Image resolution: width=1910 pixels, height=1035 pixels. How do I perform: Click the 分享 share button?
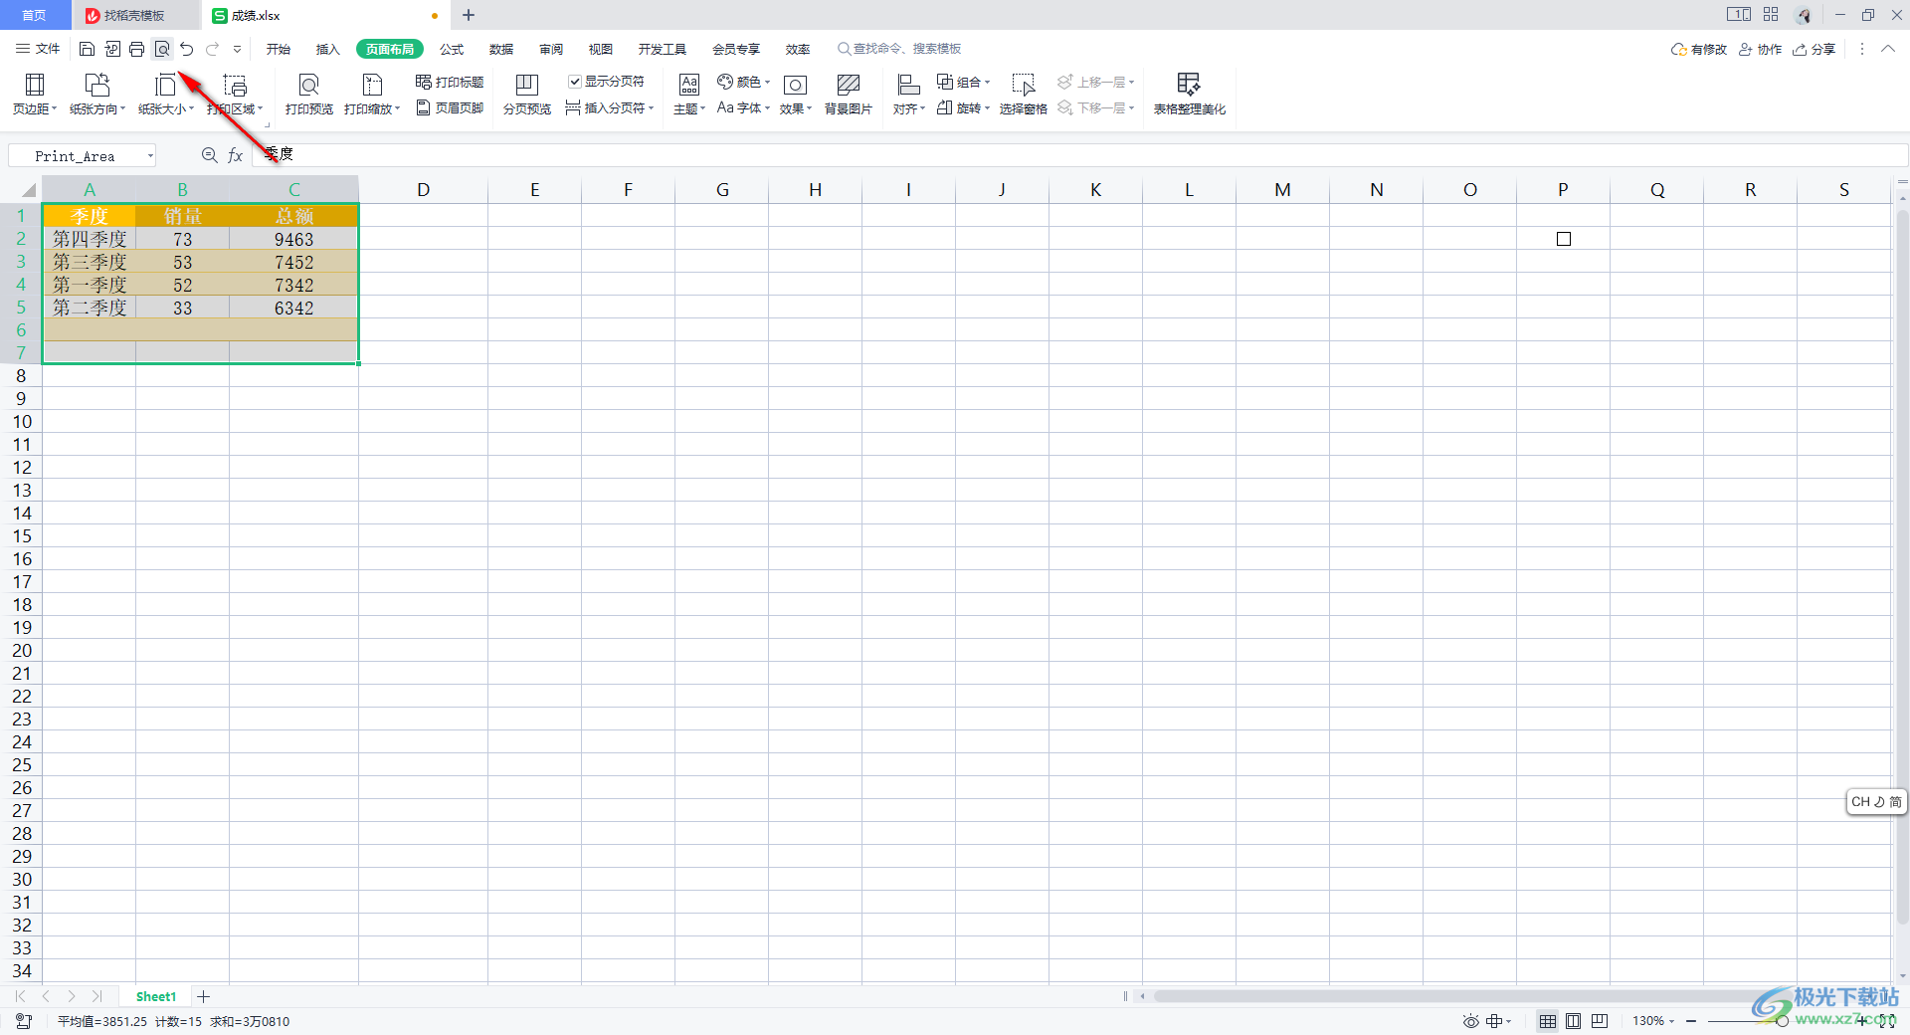(1814, 49)
